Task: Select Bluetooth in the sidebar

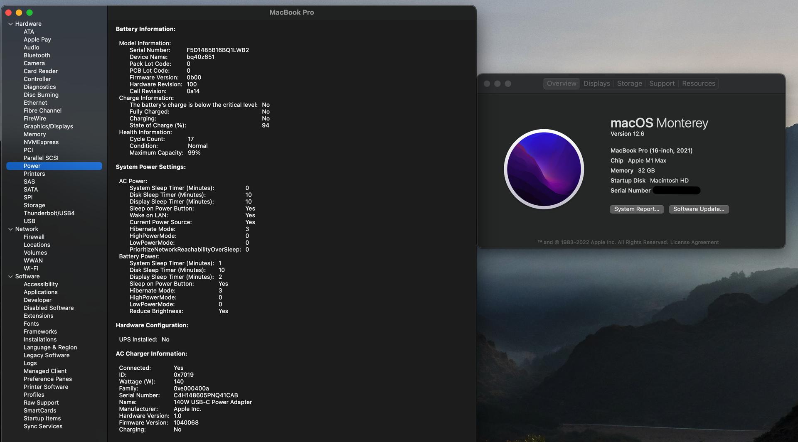Action: tap(37, 55)
